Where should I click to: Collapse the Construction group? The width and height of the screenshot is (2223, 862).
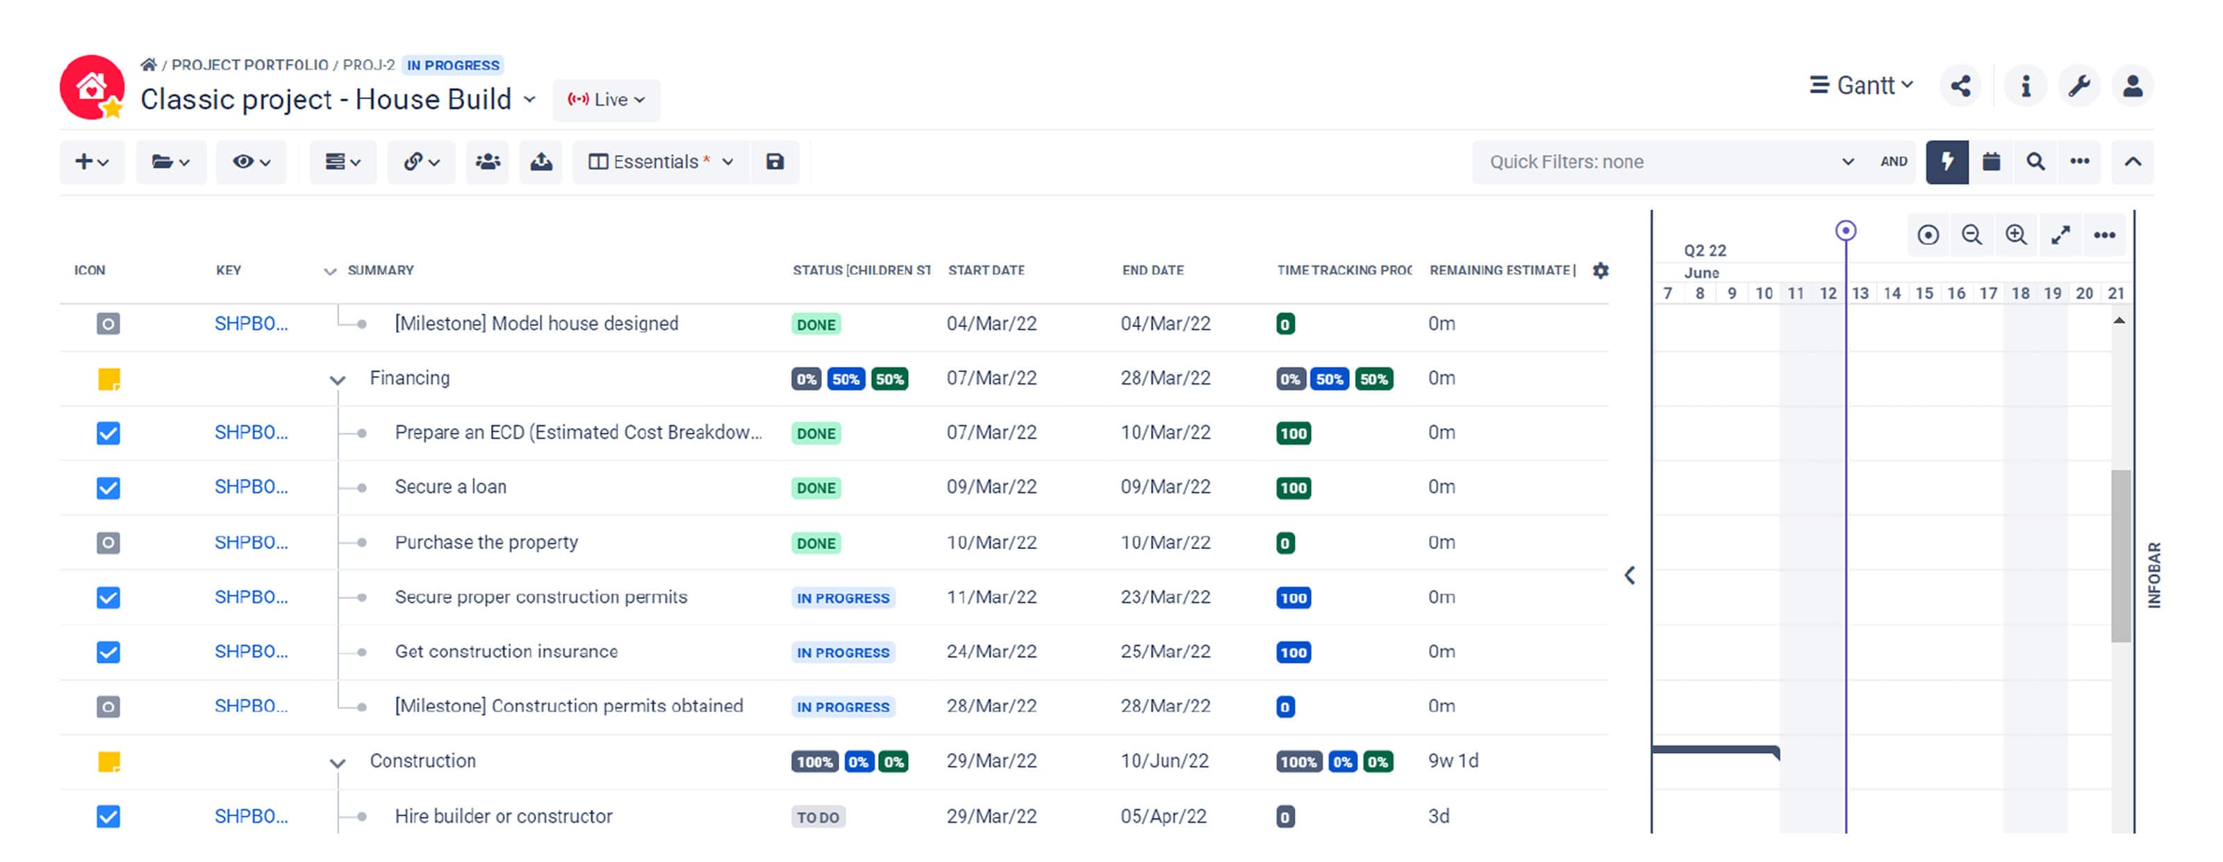point(338,763)
